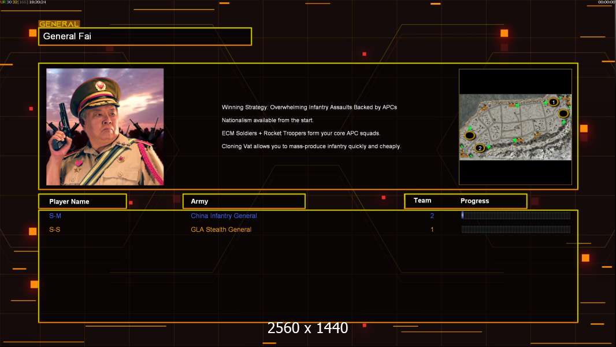Select player S-M in the list

point(55,216)
